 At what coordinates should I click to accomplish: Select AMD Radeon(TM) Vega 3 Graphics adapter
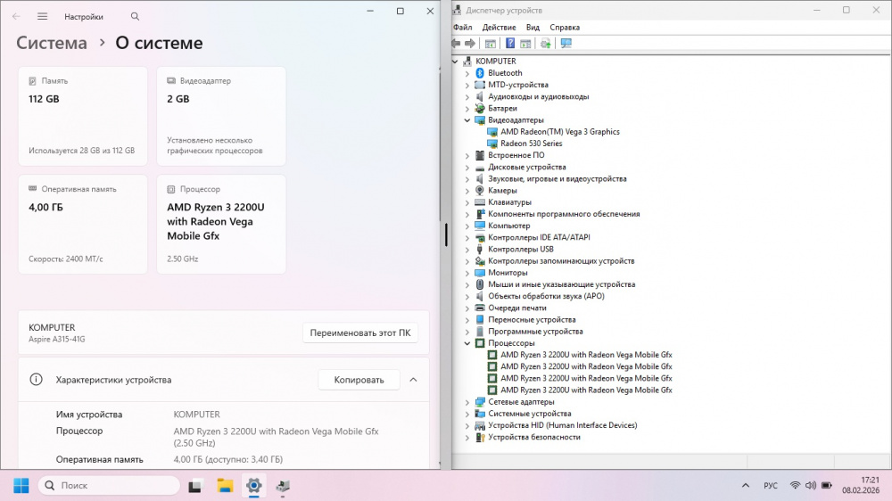pyautogui.click(x=559, y=132)
